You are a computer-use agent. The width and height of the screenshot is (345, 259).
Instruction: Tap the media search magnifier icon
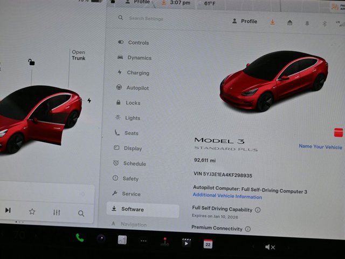click(x=81, y=213)
